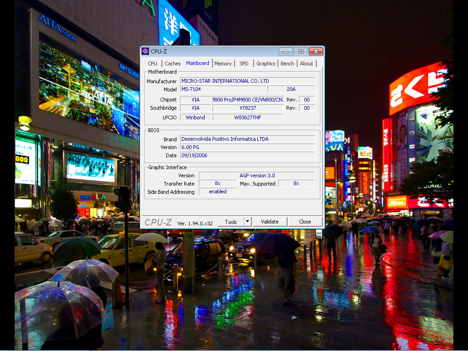Viewport: 468px width, 351px height.
Task: Minimize the CPU-Z window
Action: point(286,52)
